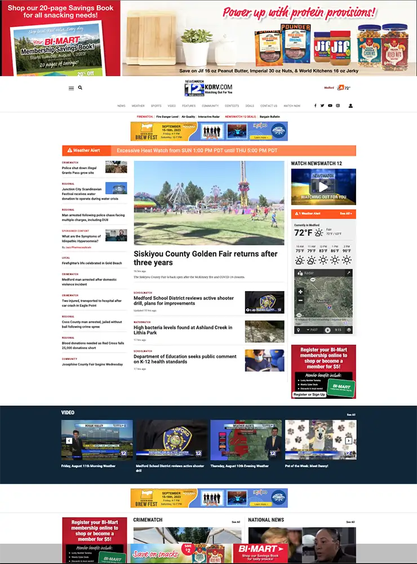Screen dimensions: 417x564
Task: Open Junction City Scandinavian Festival story
Action: coord(90,194)
